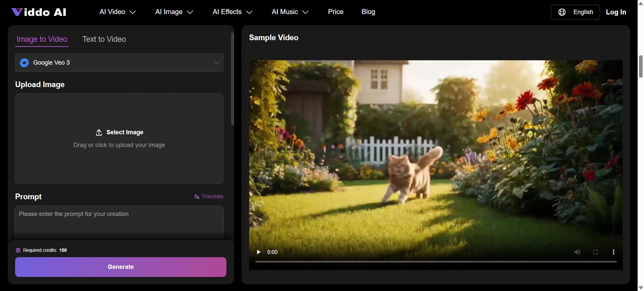Image resolution: width=644 pixels, height=291 pixels.
Task: Open the sample video in fullscreen
Action: pyautogui.click(x=595, y=252)
